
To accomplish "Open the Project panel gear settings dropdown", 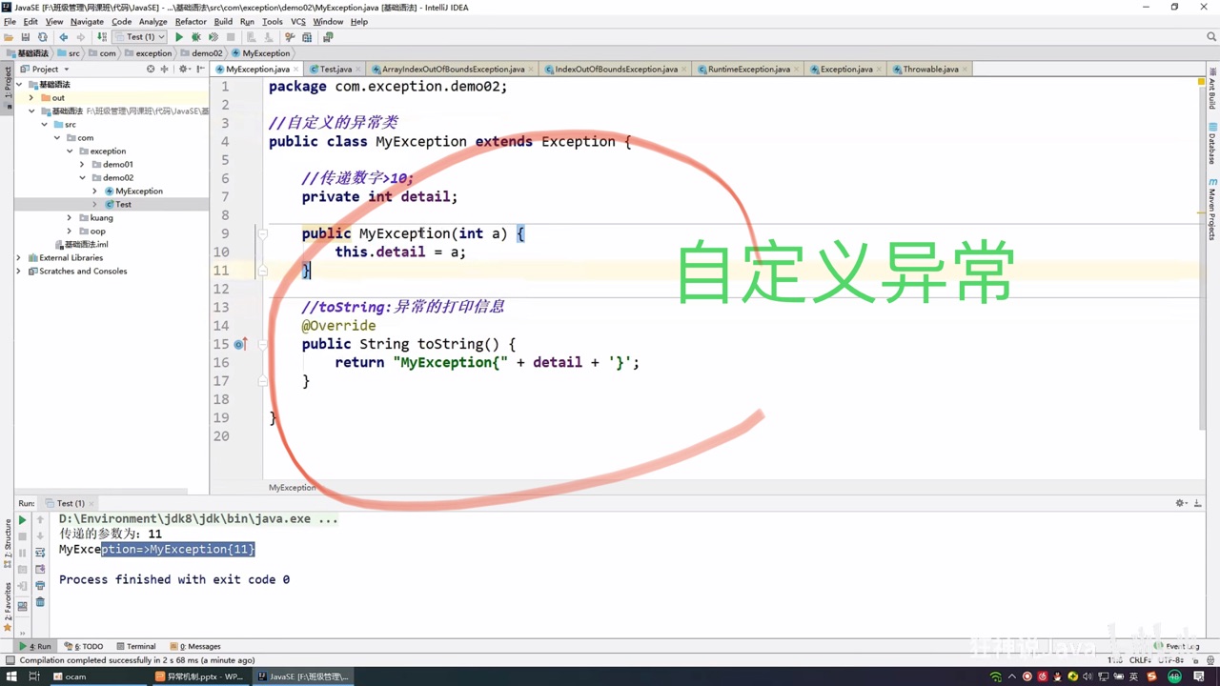I will 185,69.
